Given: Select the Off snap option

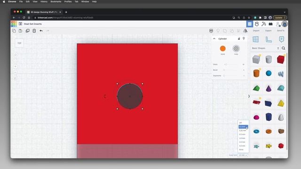Looking at the screenshot, I should [x=241, y=123].
